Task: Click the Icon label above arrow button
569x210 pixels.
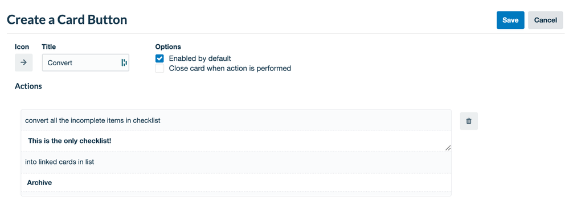Action: coord(22,47)
